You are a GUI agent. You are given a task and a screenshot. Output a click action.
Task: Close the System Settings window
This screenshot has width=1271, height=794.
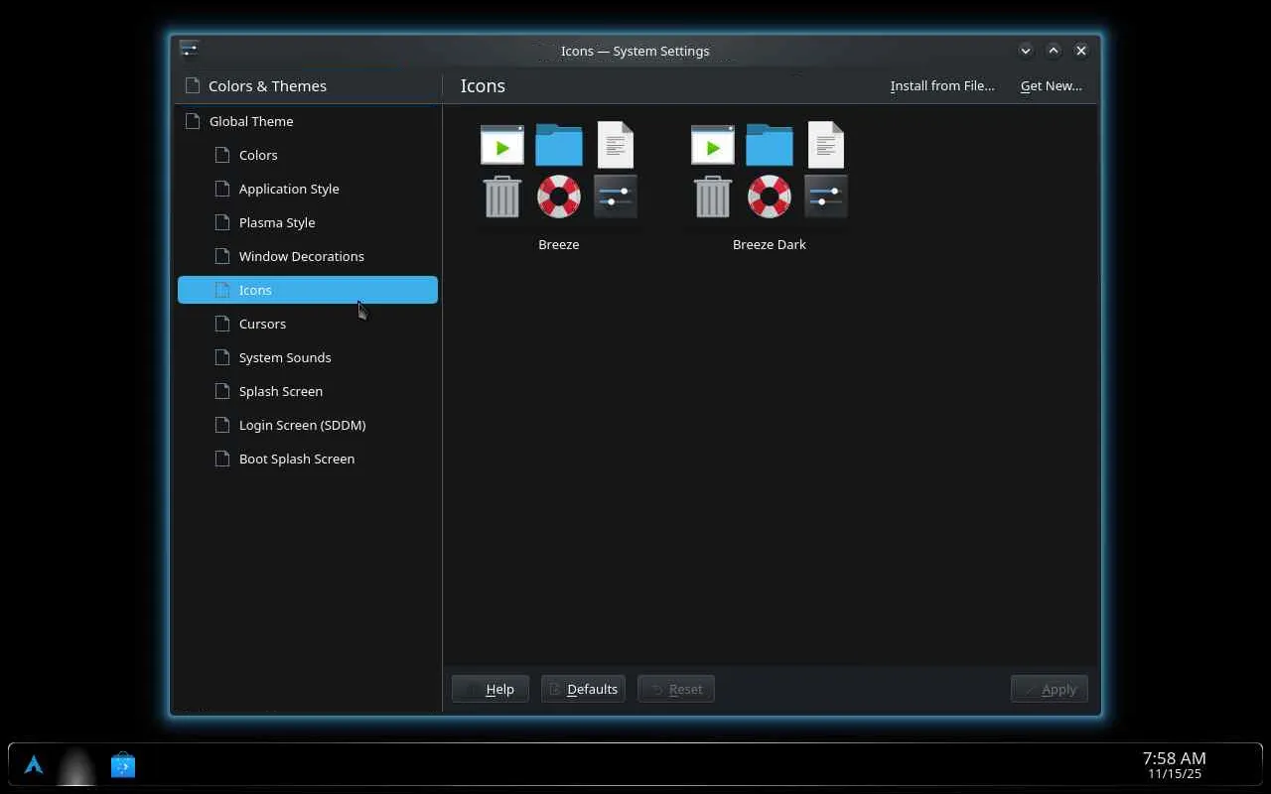click(x=1081, y=51)
